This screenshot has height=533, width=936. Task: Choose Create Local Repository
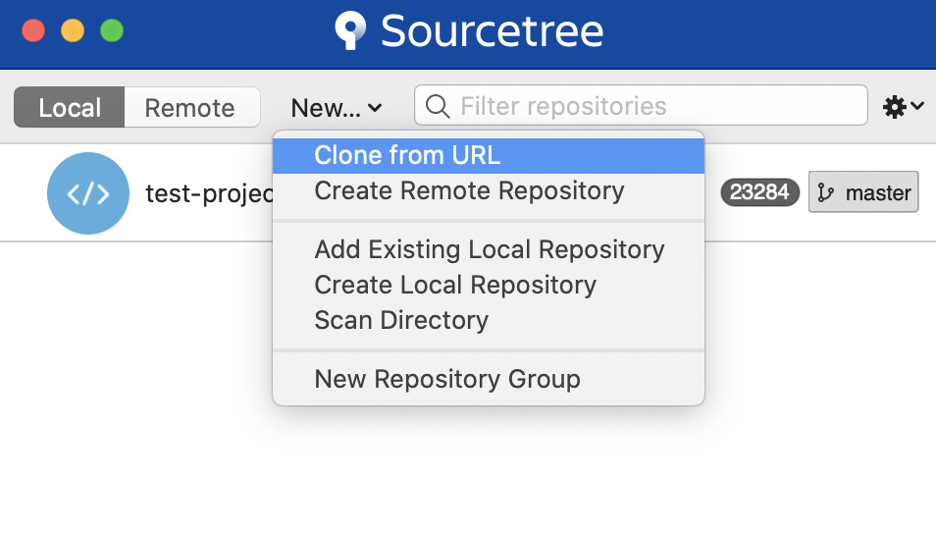click(x=489, y=285)
